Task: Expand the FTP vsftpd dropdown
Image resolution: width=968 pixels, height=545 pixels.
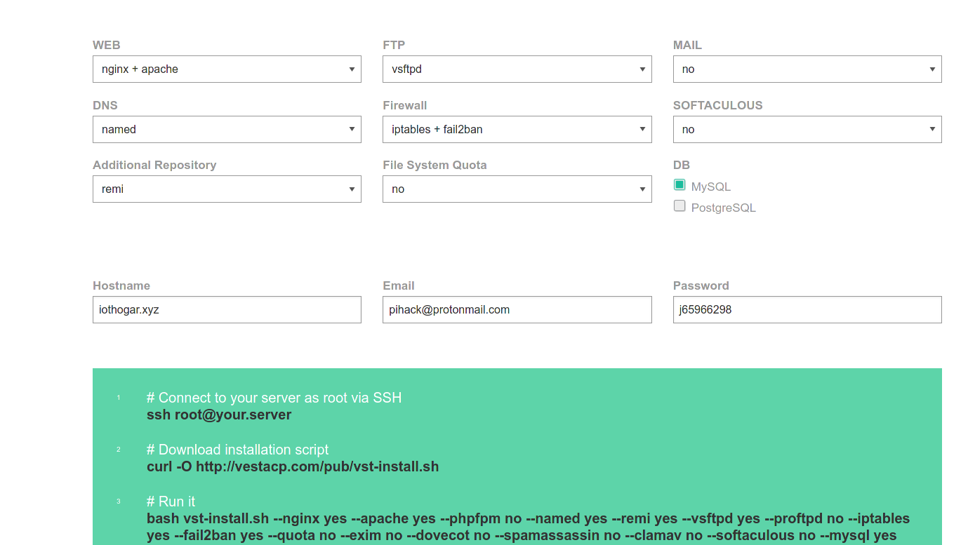Action: (517, 69)
